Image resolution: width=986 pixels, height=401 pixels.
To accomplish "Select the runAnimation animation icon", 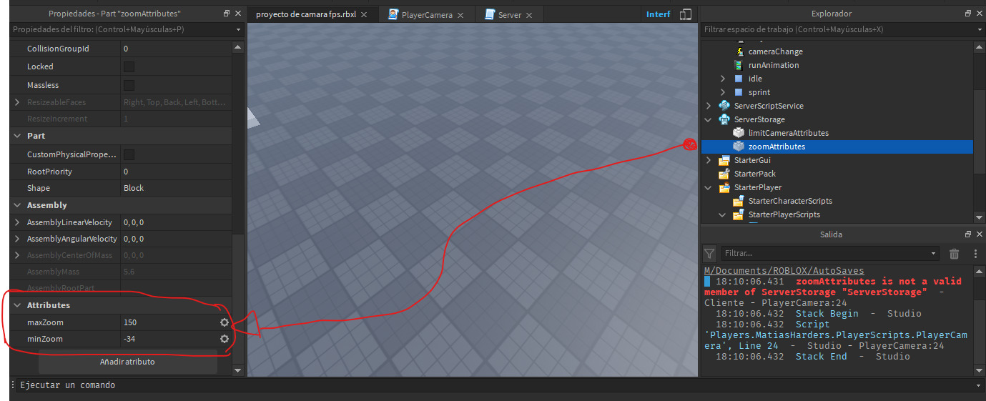I will [x=739, y=65].
